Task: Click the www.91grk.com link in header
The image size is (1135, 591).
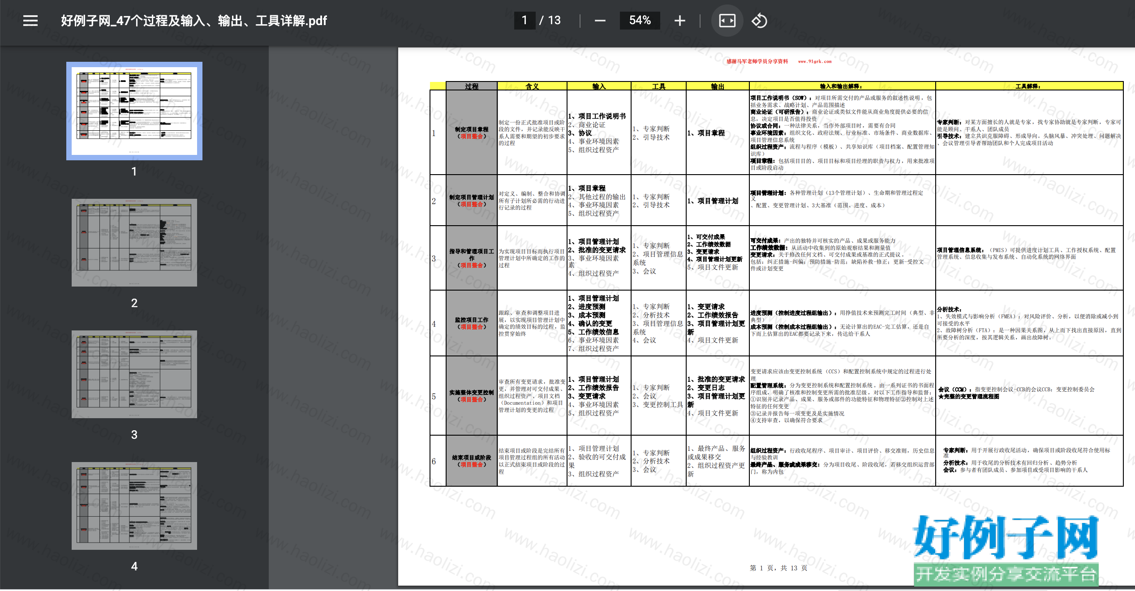Action: pyautogui.click(x=815, y=62)
